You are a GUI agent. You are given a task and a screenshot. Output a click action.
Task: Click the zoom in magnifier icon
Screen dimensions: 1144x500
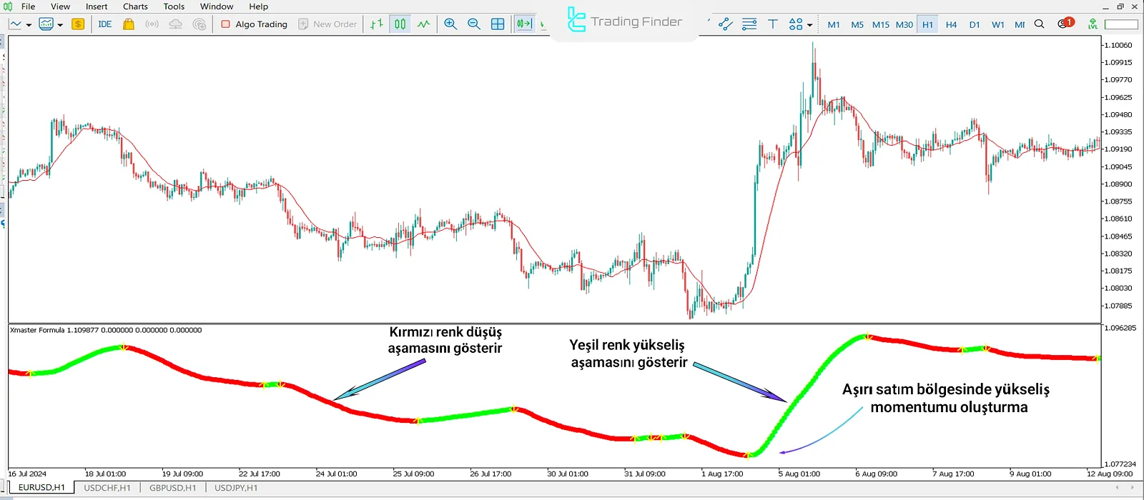[450, 24]
